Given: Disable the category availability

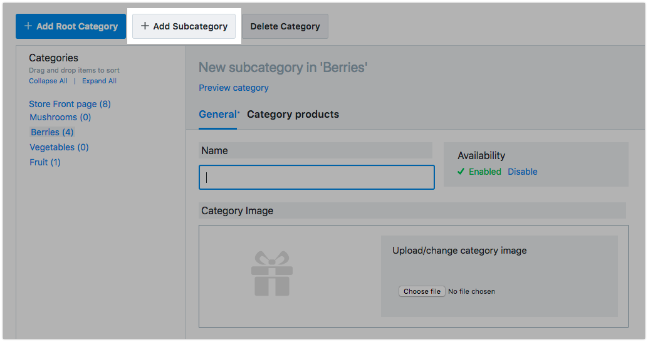Looking at the screenshot, I should click(x=522, y=172).
